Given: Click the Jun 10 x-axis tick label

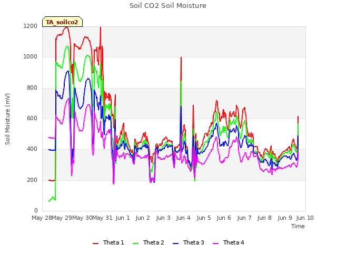Looking at the screenshot, I should pos(305,218).
